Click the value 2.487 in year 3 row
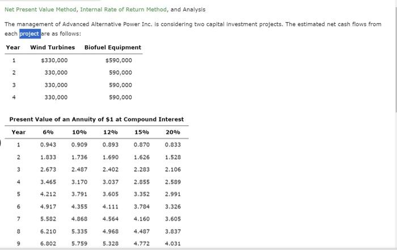 (79, 170)
